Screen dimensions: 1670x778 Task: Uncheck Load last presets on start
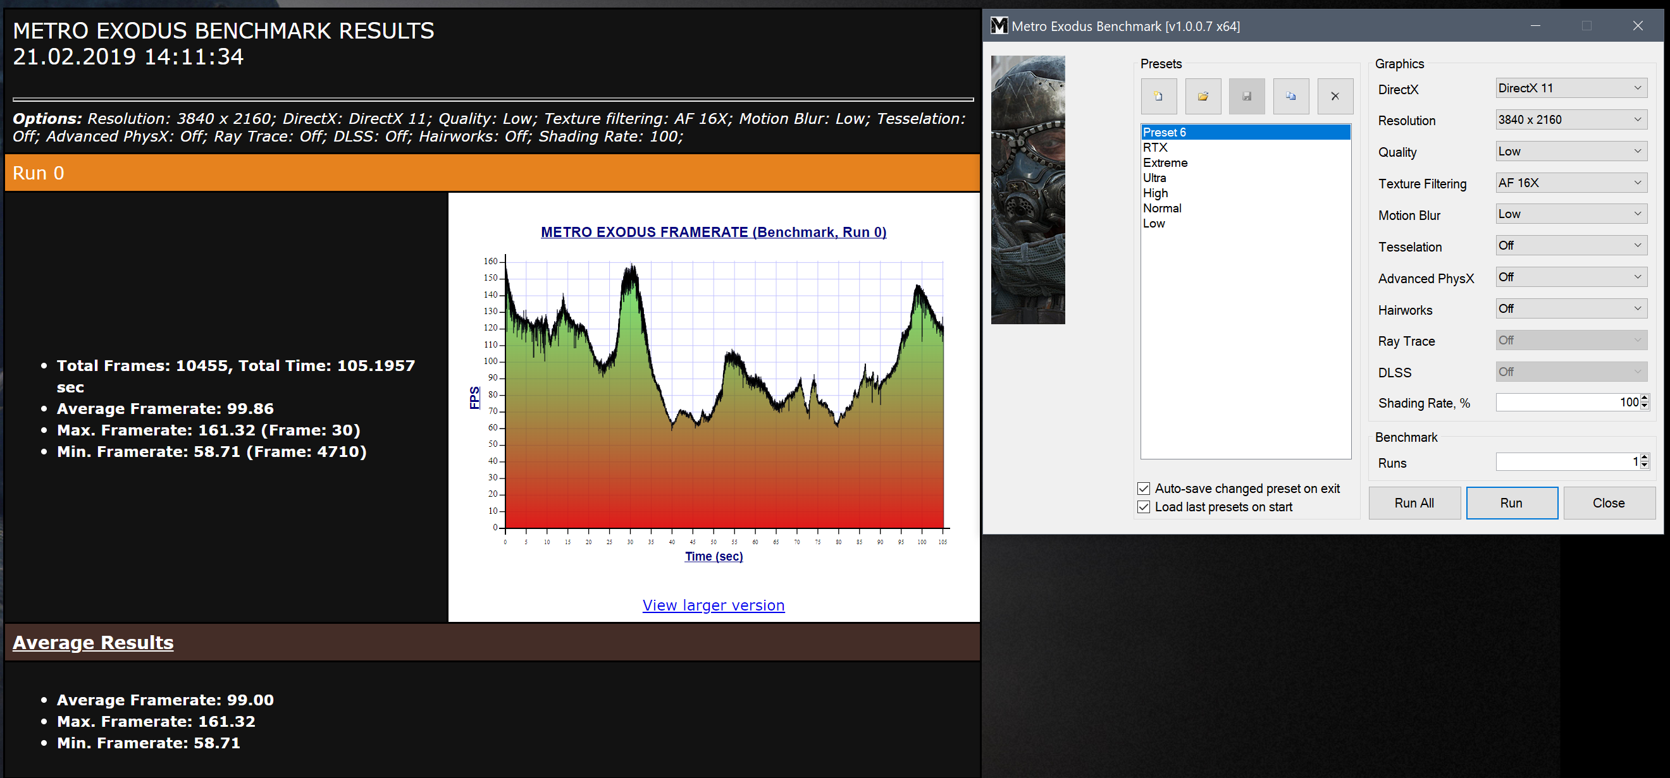1144,508
